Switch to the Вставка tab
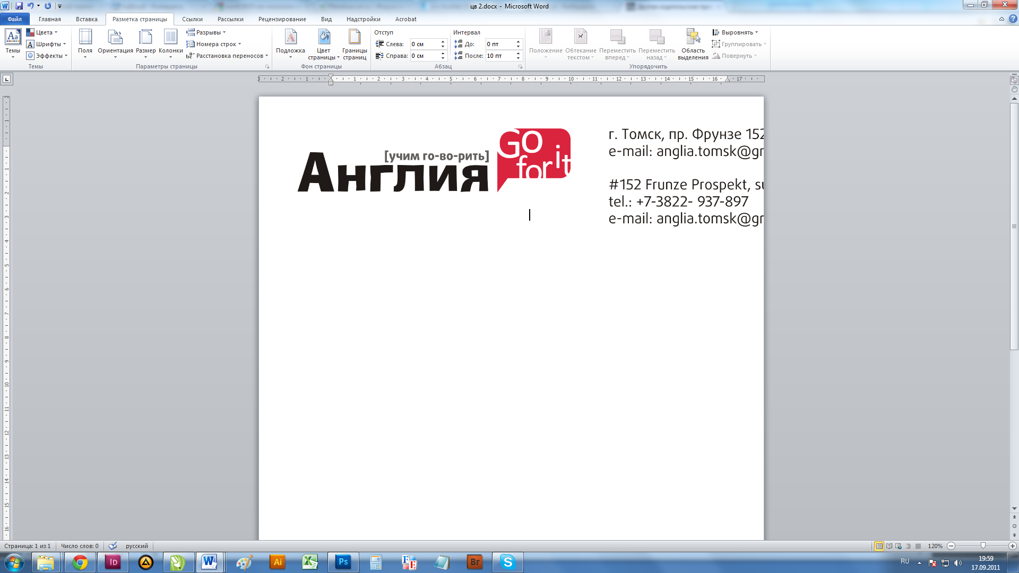The width and height of the screenshot is (1019, 573). coord(87,19)
